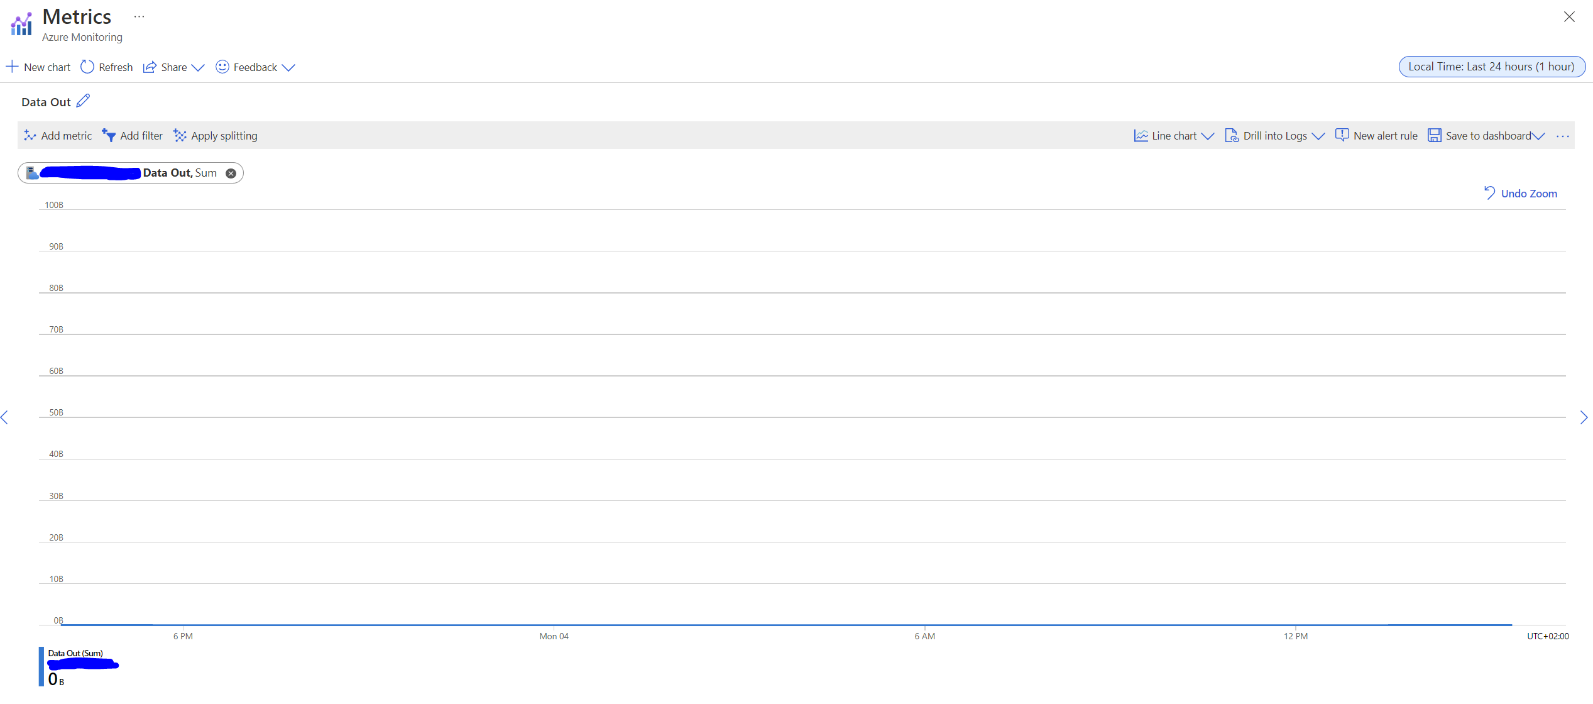Click the Azure Monitoring Metrics logo
Image resolution: width=1593 pixels, height=704 pixels.
pyautogui.click(x=21, y=23)
